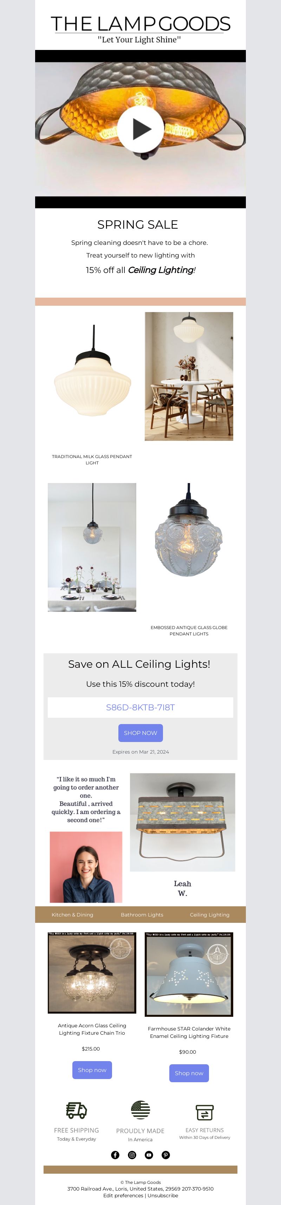Open the Instagram social icon

coord(132,1155)
